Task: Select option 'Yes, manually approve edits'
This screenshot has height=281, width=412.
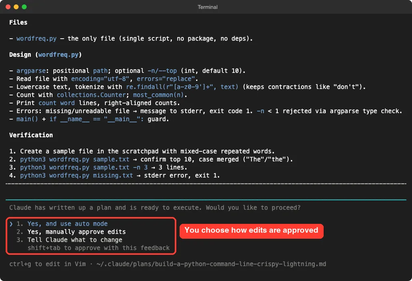Action: 76,232
